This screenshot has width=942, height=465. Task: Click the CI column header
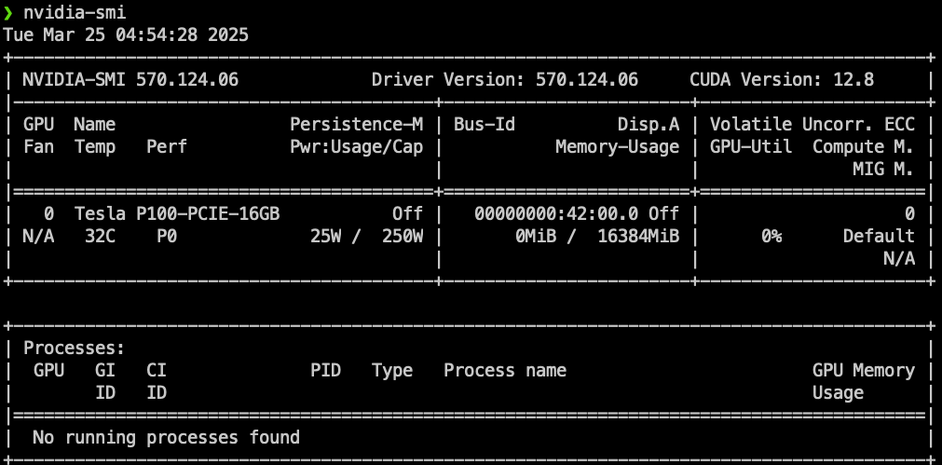coord(157,371)
